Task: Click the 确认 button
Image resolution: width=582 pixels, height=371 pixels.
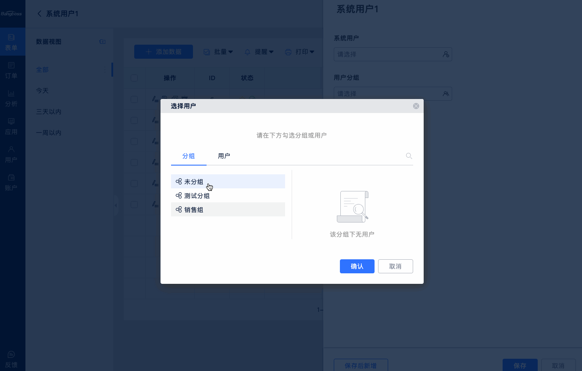Action: click(x=357, y=266)
